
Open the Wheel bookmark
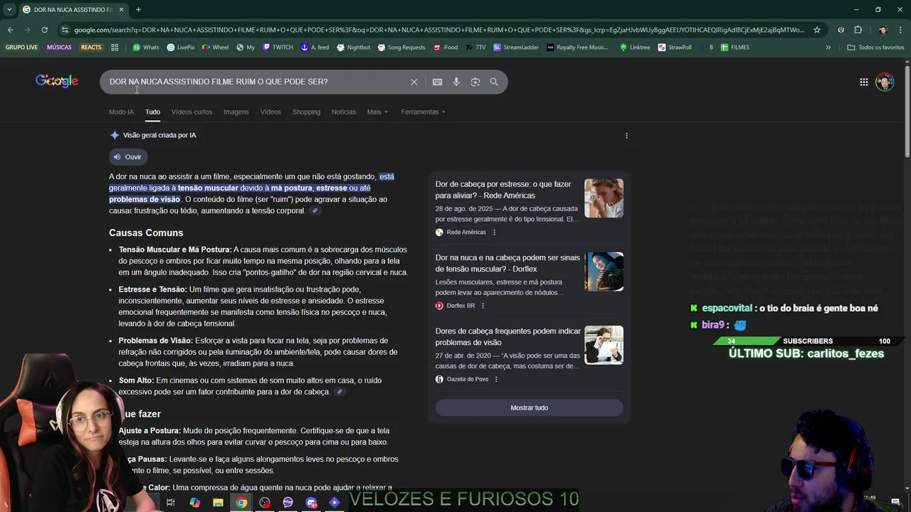[216, 48]
